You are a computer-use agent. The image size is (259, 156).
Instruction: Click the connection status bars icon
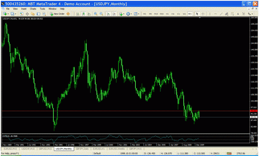(x=229, y=154)
